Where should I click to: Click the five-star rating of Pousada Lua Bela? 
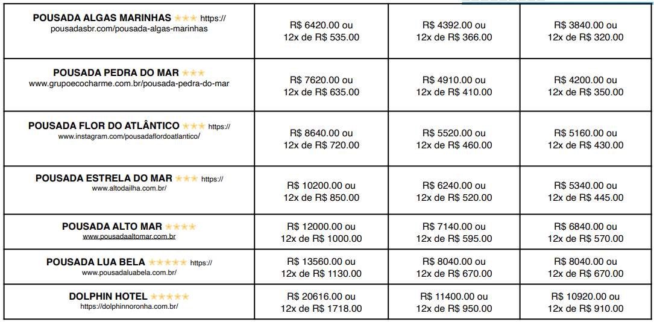tap(167, 262)
